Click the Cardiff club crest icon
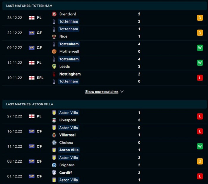Viewport: 208px width, 184px height. click(x=54, y=172)
